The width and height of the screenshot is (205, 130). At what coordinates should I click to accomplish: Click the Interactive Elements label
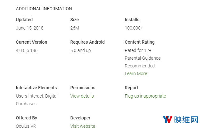click(x=36, y=88)
